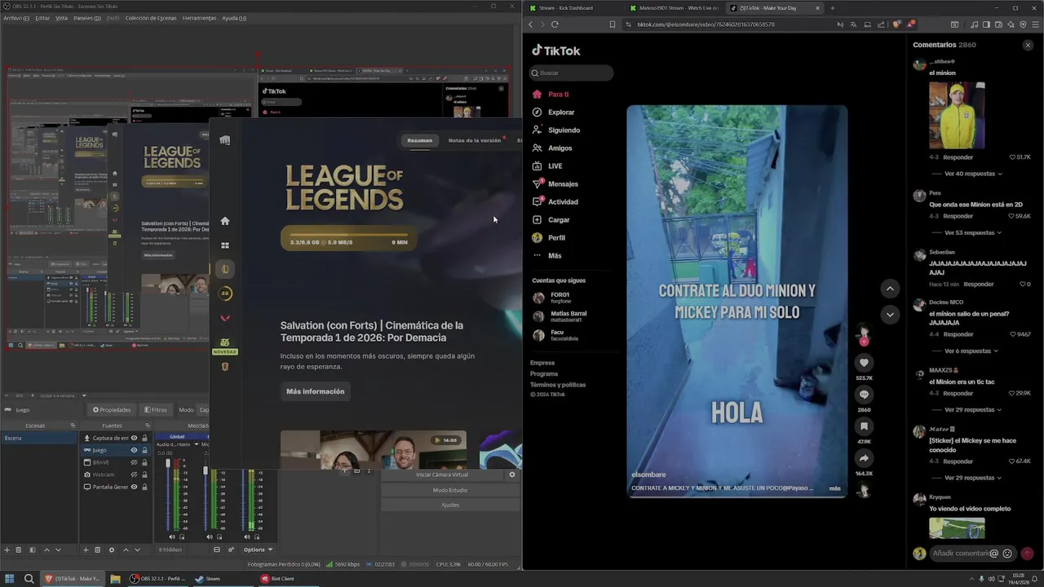Screen dimensions: 1044x587
Task: Open Riot client grid library icon
Action: pyautogui.click(x=225, y=245)
